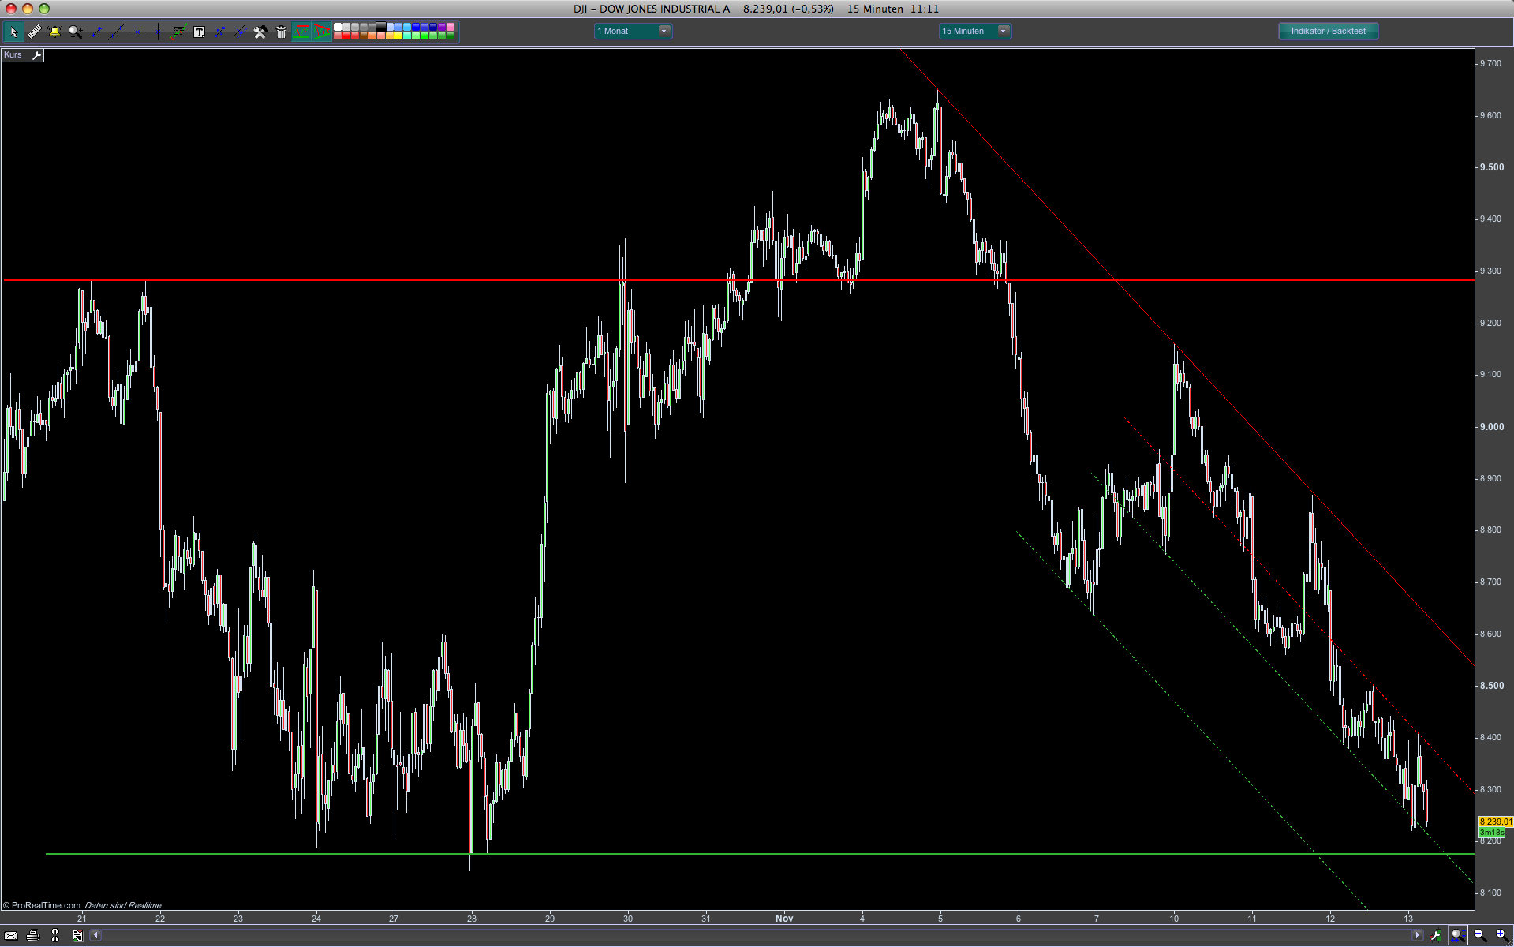Viewport: 1514px width, 947px height.
Task: Click the yellow '8.239,01' current price label
Action: [1496, 822]
